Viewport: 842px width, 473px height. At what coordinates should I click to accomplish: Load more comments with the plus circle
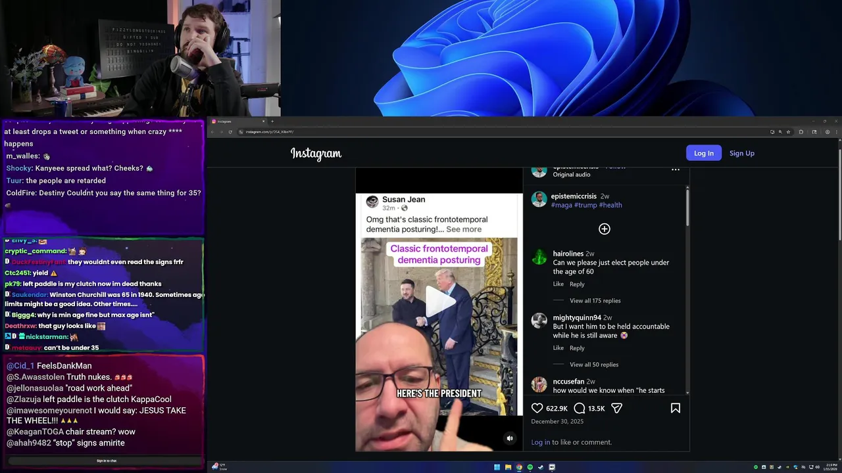click(605, 229)
